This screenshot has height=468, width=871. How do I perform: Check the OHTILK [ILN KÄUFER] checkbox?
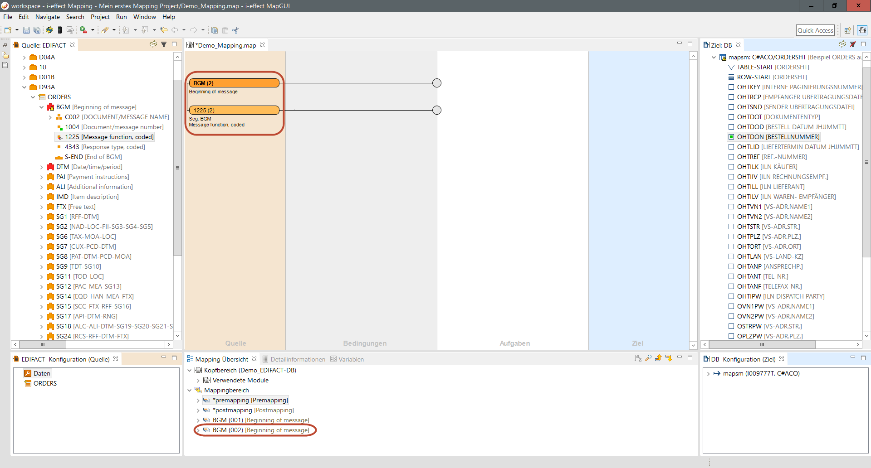pyautogui.click(x=731, y=167)
